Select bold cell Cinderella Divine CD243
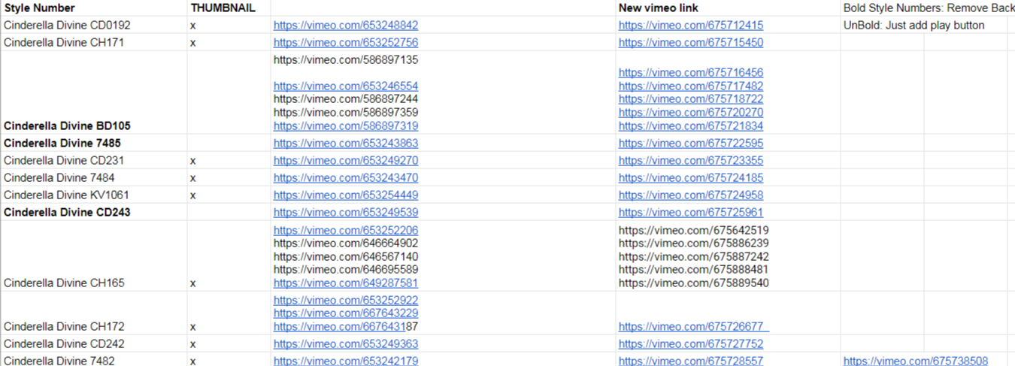 (94, 213)
